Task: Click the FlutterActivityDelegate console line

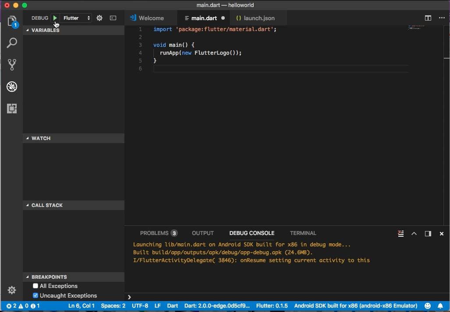Action: [251, 260]
